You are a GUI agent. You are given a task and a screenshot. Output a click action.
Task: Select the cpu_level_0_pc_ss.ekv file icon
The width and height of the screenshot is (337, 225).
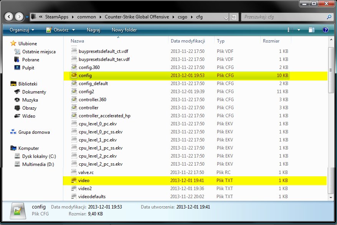tap(74, 131)
